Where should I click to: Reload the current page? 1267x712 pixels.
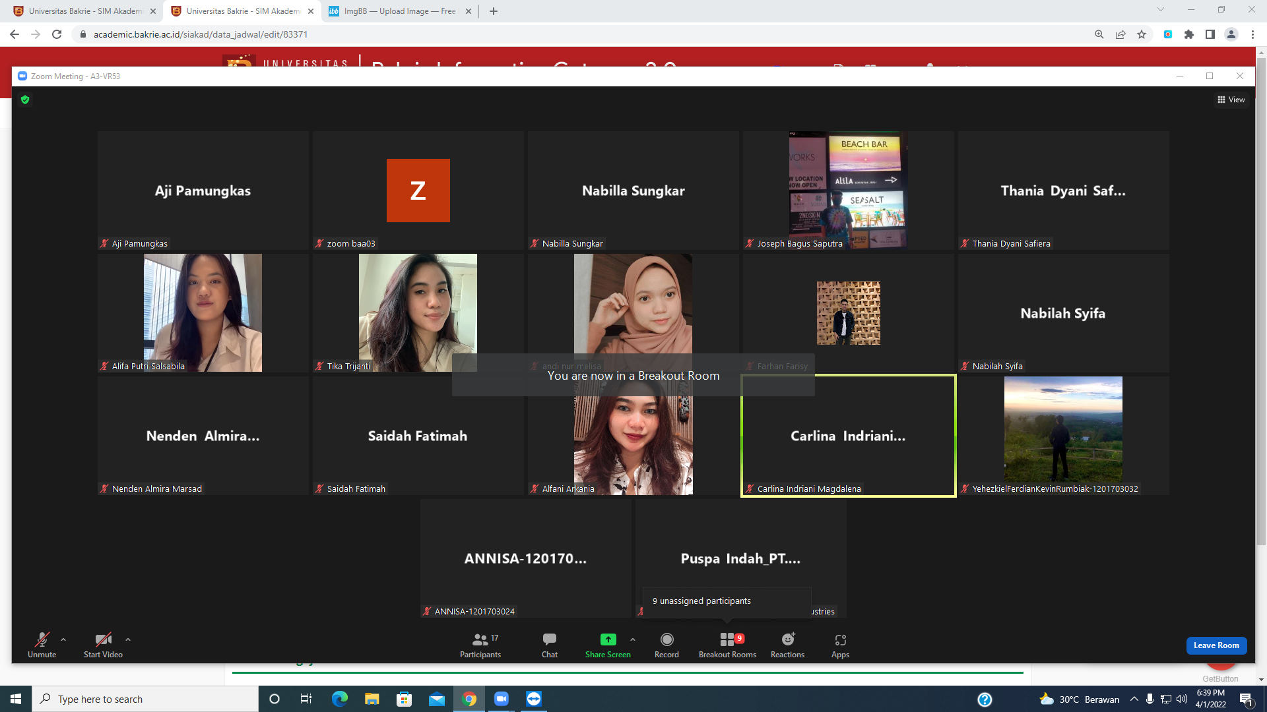(57, 34)
